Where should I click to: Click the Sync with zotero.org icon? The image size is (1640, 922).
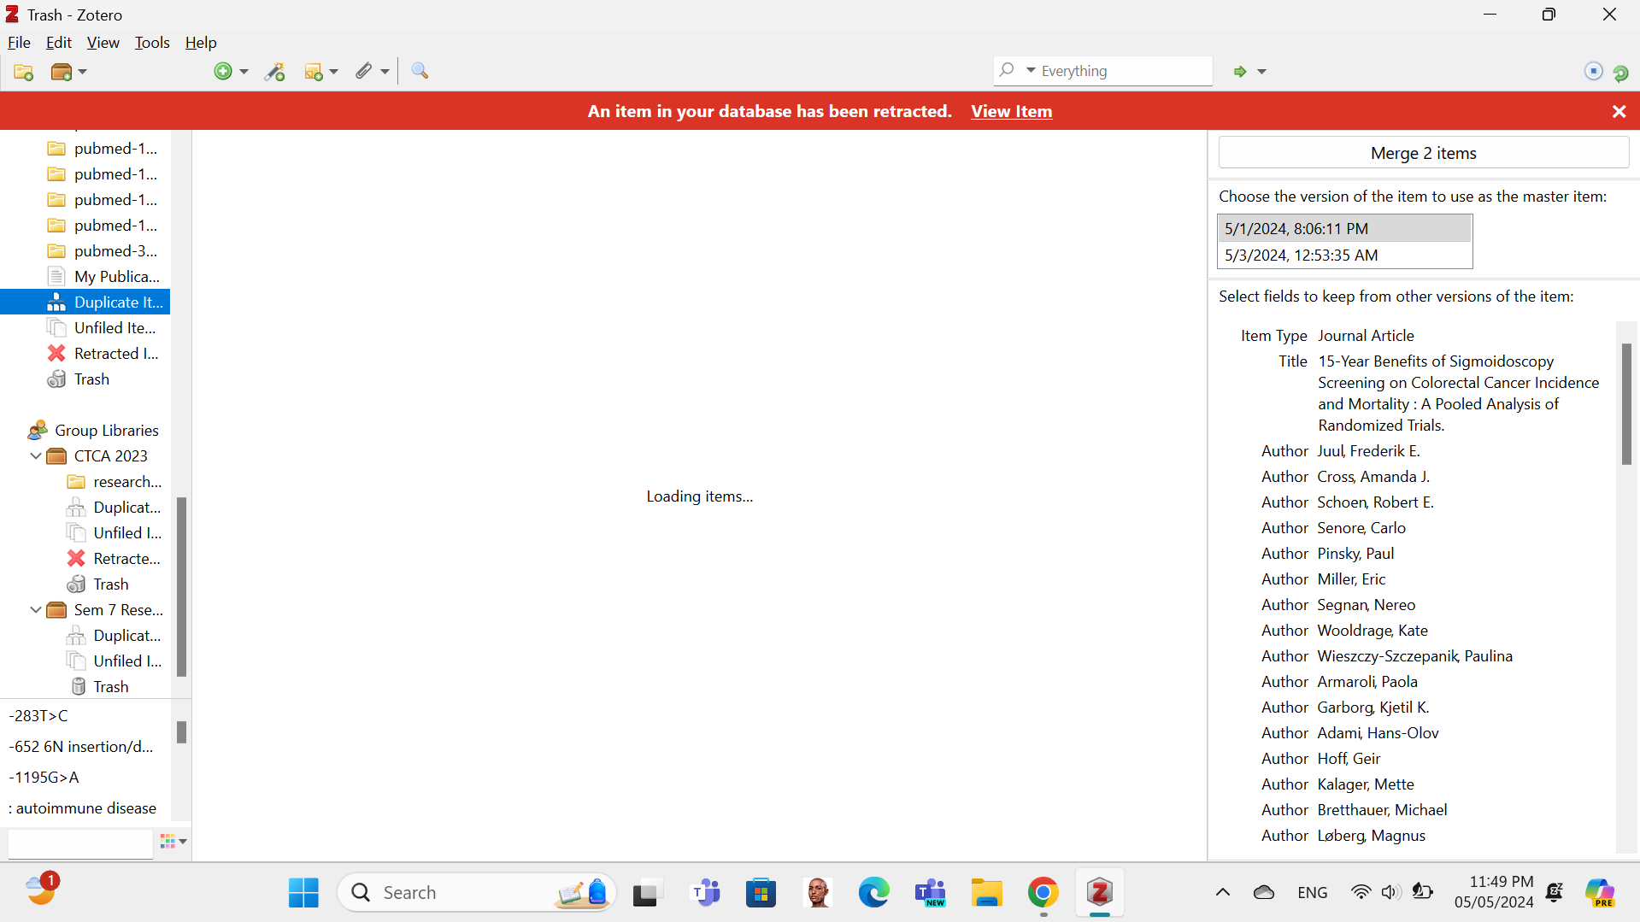coord(1620,72)
